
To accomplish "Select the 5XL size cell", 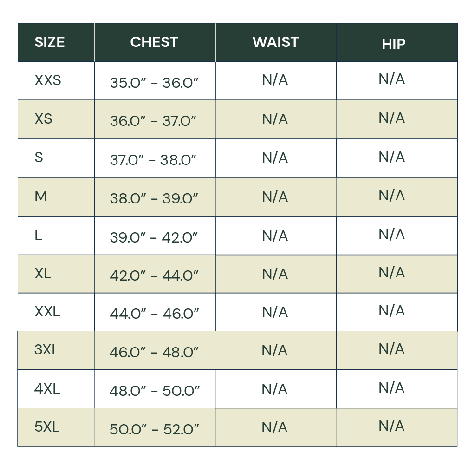I will (x=47, y=427).
